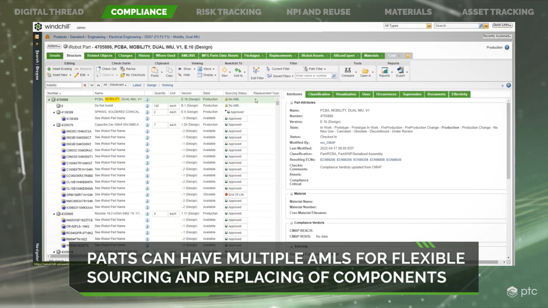The height and width of the screenshot is (308, 548).
Task: Open the Edit Filter tool
Action: click(257, 73)
